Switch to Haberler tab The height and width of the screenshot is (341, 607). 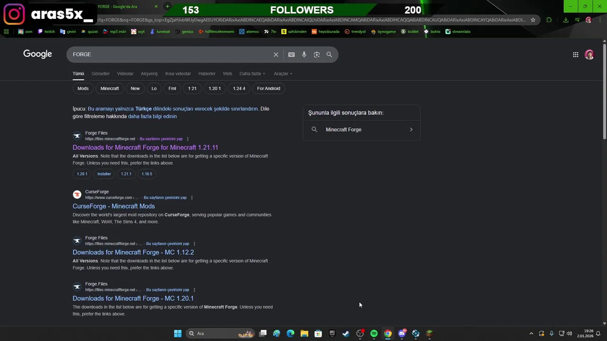[x=207, y=73]
